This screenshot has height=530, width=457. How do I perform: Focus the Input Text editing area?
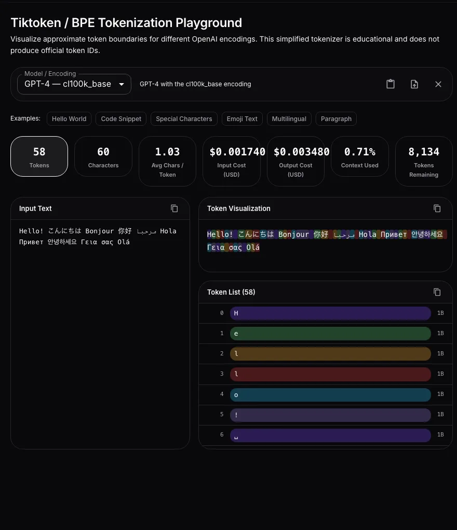tap(100, 334)
